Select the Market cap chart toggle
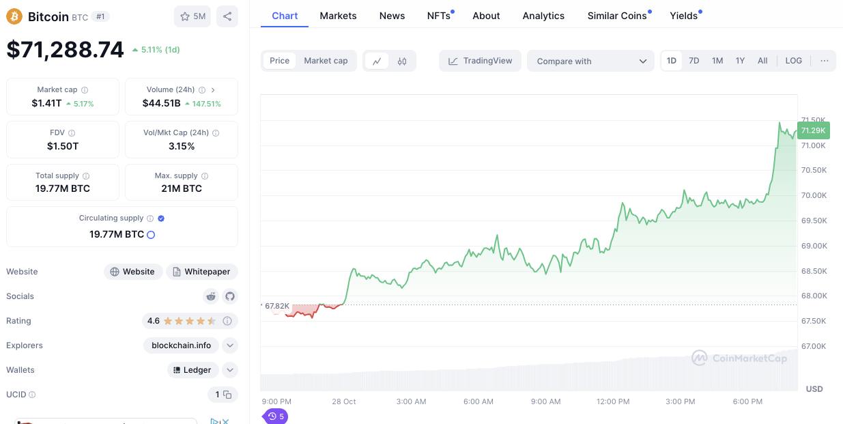 click(x=326, y=61)
